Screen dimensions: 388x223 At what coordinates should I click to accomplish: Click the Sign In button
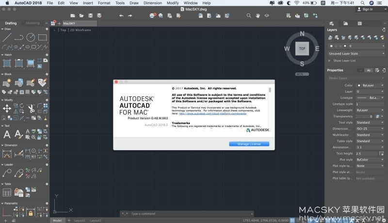[366, 9]
